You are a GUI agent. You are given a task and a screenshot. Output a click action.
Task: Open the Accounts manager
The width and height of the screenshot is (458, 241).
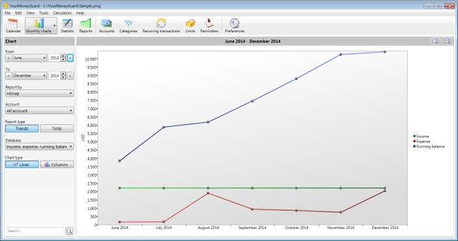pyautogui.click(x=107, y=25)
